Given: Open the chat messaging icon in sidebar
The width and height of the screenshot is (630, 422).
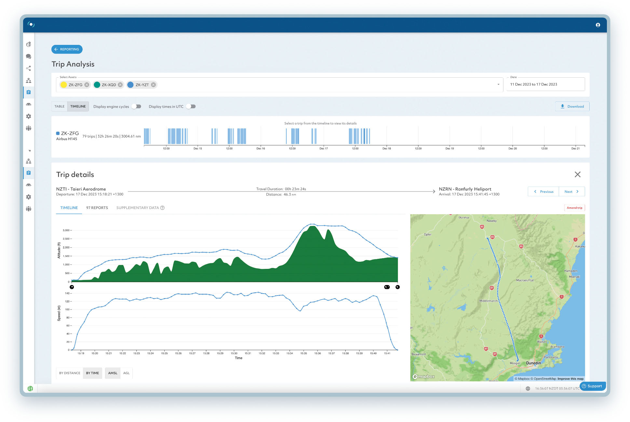Looking at the screenshot, I should click(29, 56).
